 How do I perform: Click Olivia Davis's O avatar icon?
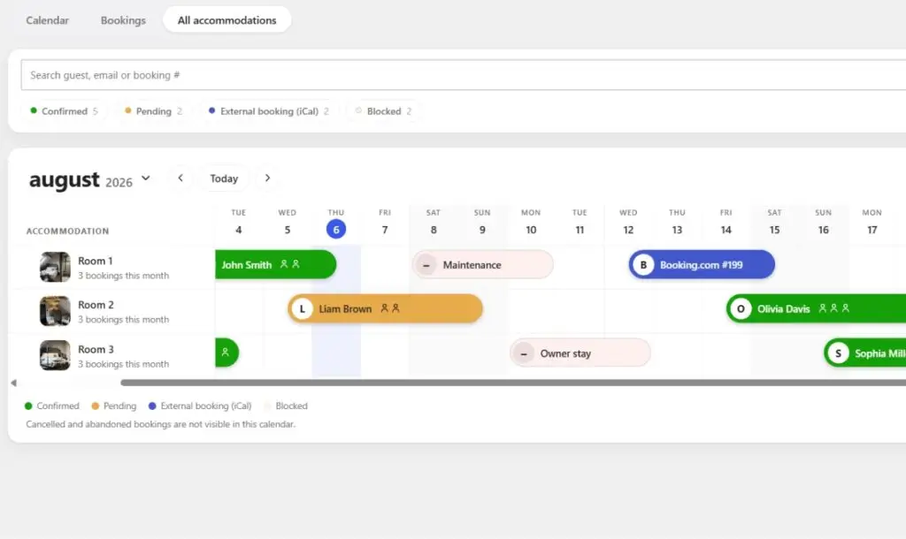point(741,308)
